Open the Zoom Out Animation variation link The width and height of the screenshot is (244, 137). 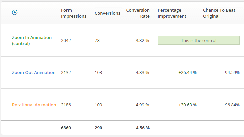point(34,72)
